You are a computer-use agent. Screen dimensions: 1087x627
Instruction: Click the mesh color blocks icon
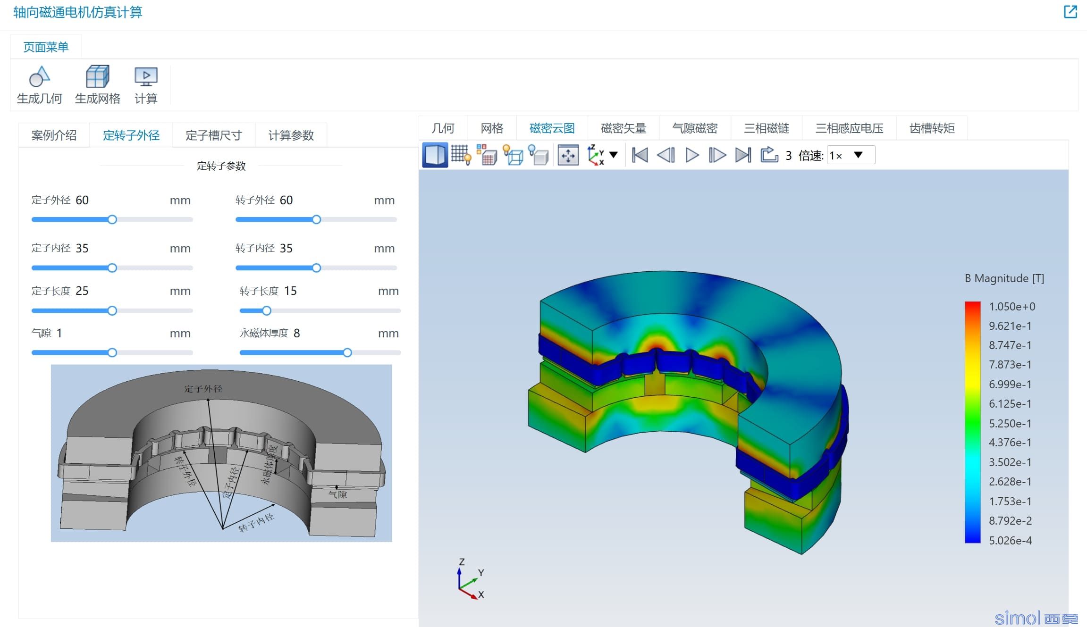point(487,155)
